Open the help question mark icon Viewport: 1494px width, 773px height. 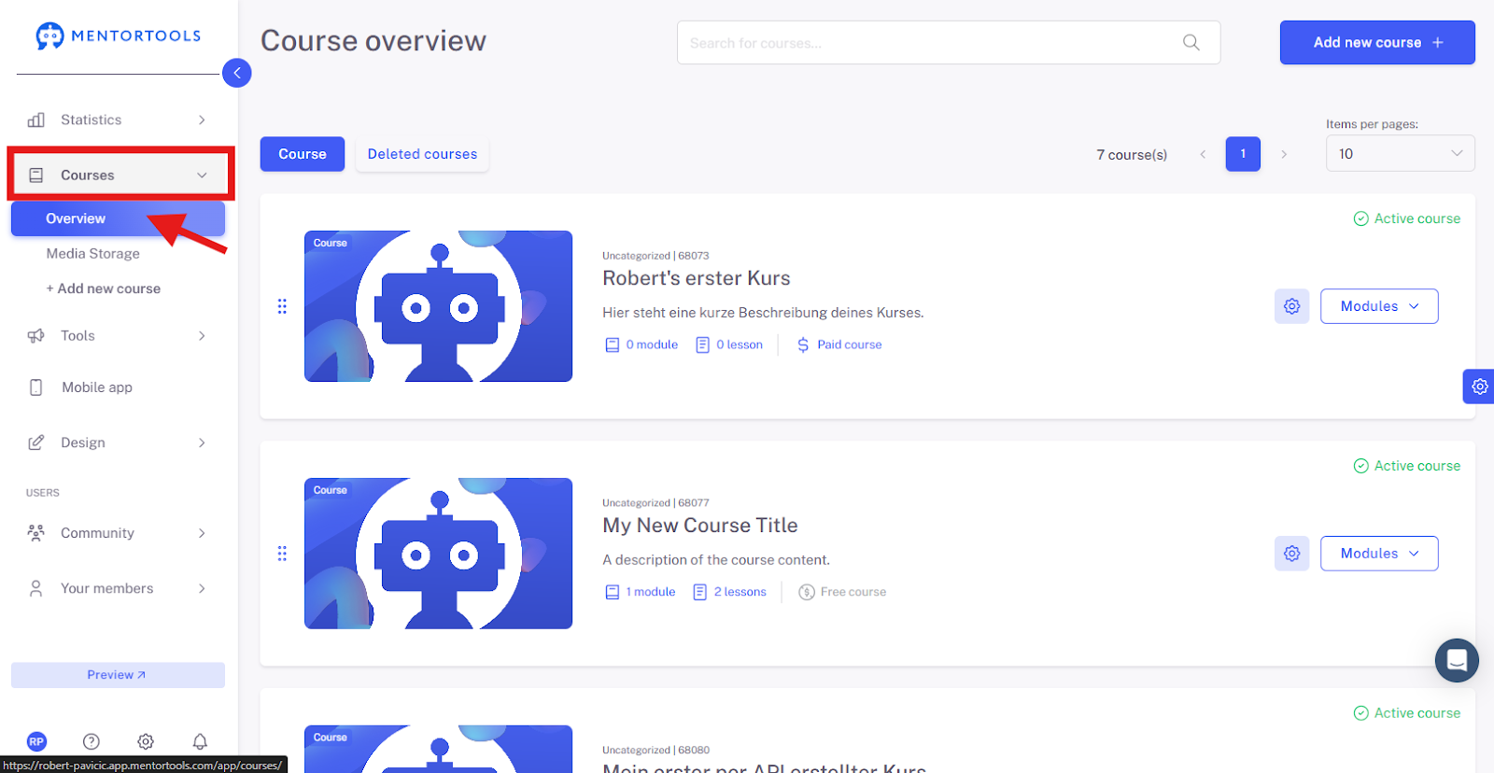pyautogui.click(x=92, y=741)
